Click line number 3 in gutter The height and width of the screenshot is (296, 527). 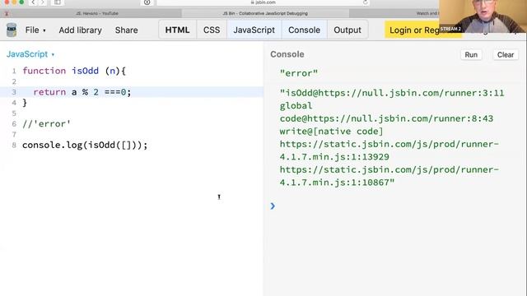pos(14,92)
